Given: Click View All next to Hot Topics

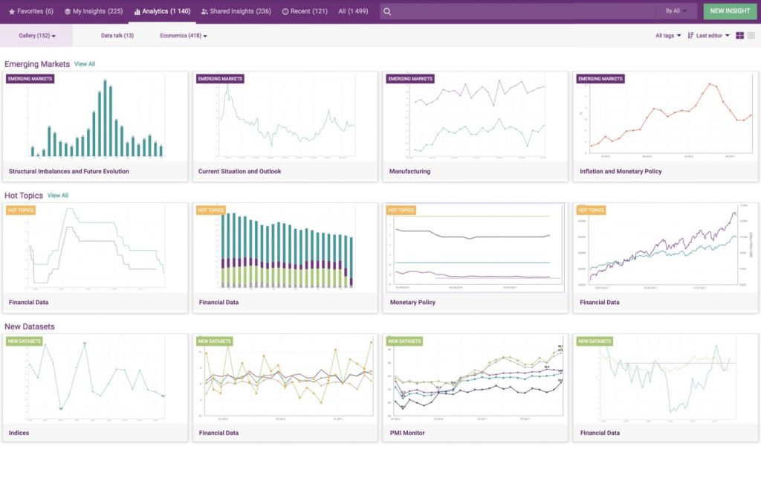Looking at the screenshot, I should tap(58, 196).
